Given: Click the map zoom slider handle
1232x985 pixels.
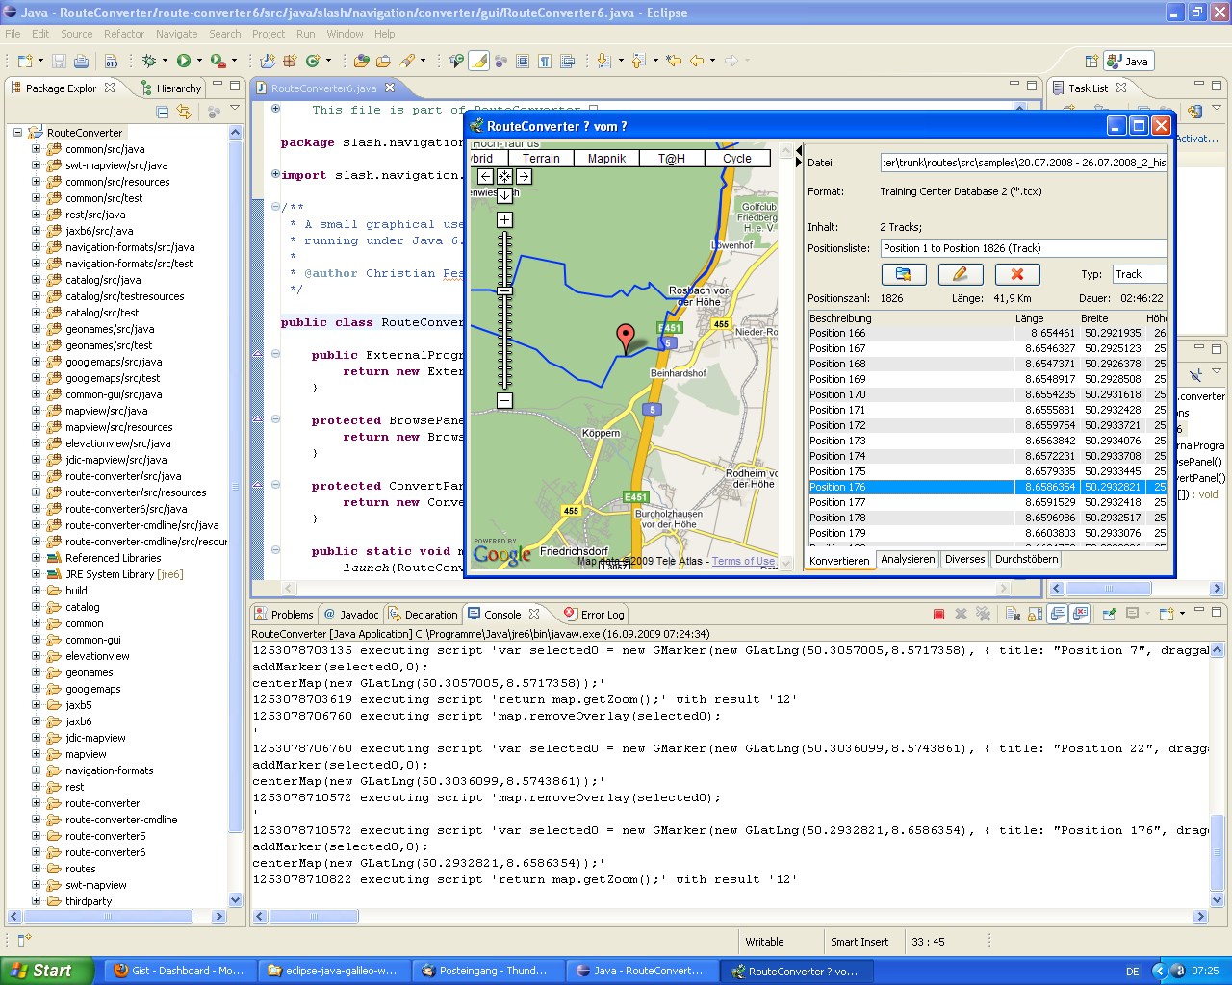Looking at the screenshot, I should pyautogui.click(x=504, y=290).
